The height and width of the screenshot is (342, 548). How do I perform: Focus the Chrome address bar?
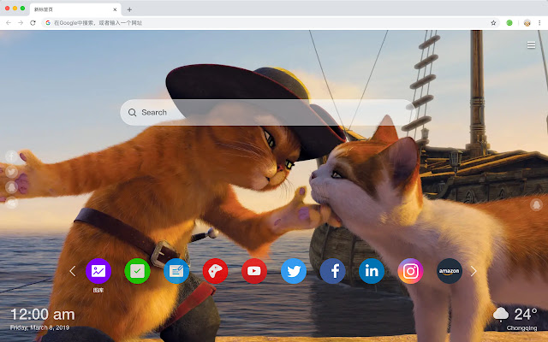pyautogui.click(x=269, y=23)
